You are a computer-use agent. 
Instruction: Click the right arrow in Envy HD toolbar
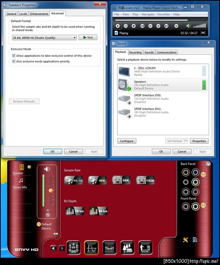[62, 248]
